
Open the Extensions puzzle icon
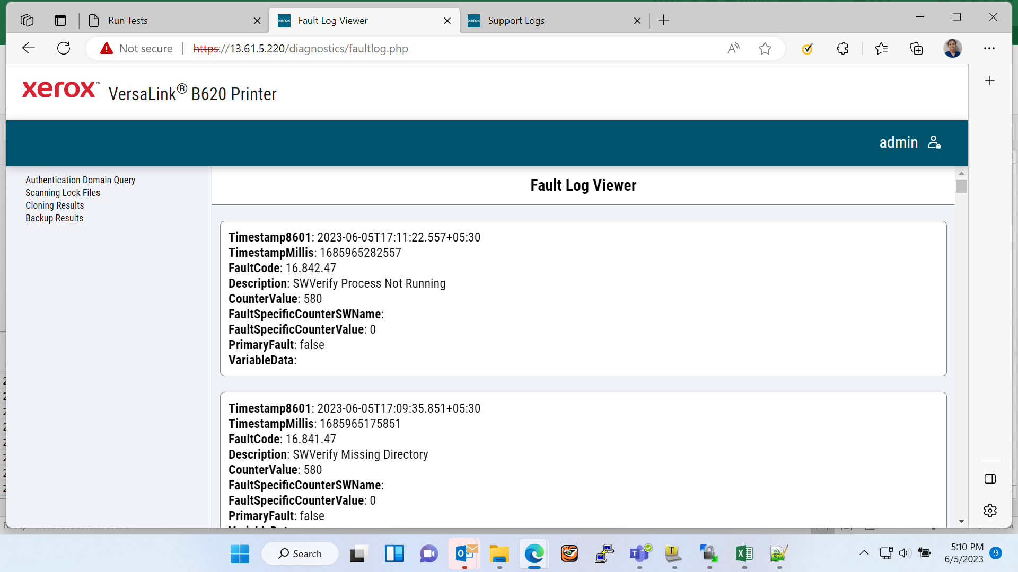pos(843,49)
